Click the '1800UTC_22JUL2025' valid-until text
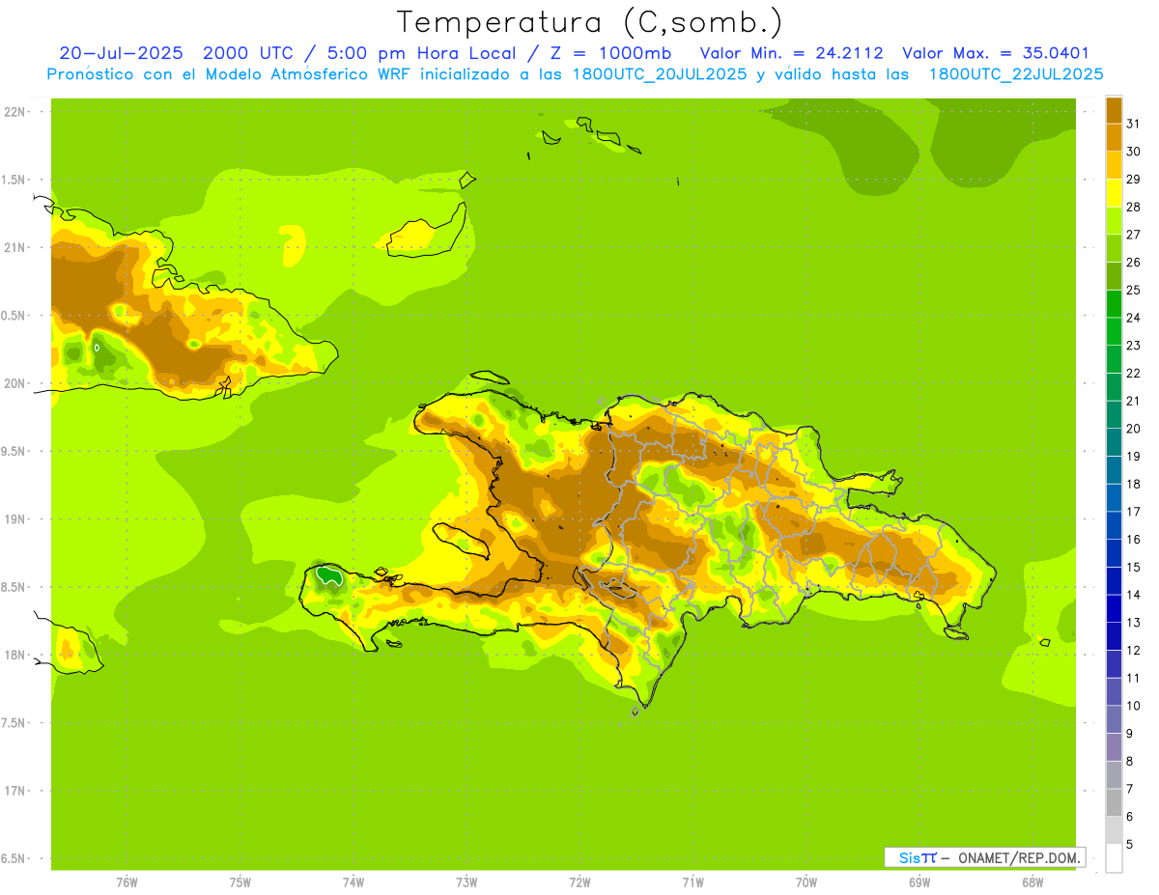1159x895 pixels. [1016, 74]
